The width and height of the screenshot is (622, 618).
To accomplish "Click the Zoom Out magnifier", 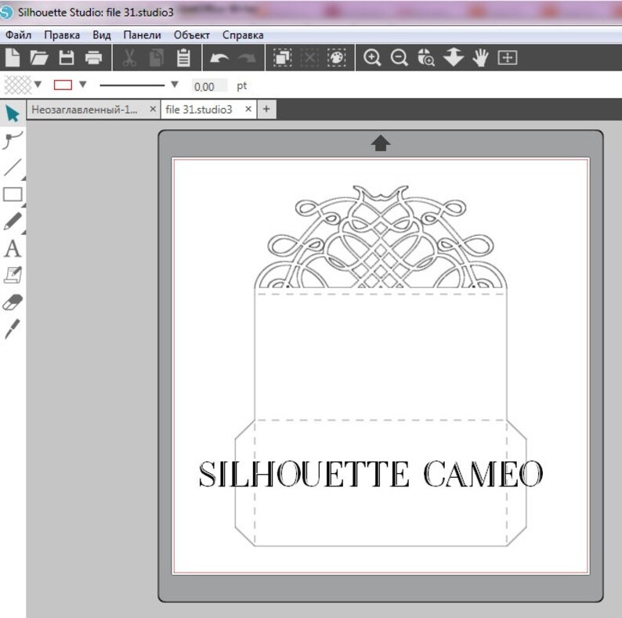I will tap(399, 57).
